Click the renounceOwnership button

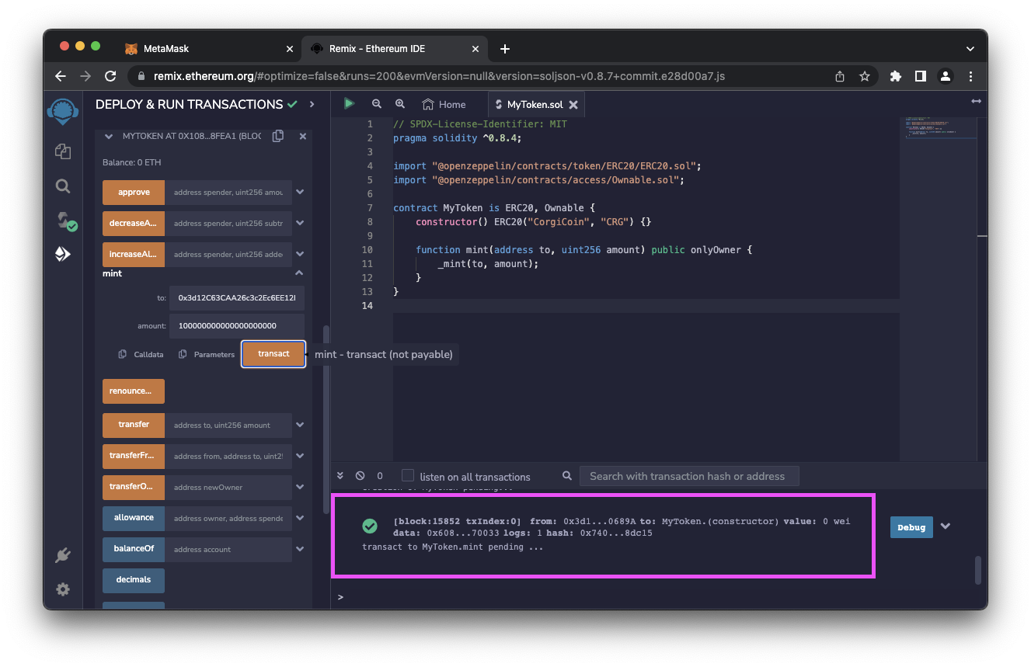[x=134, y=391]
